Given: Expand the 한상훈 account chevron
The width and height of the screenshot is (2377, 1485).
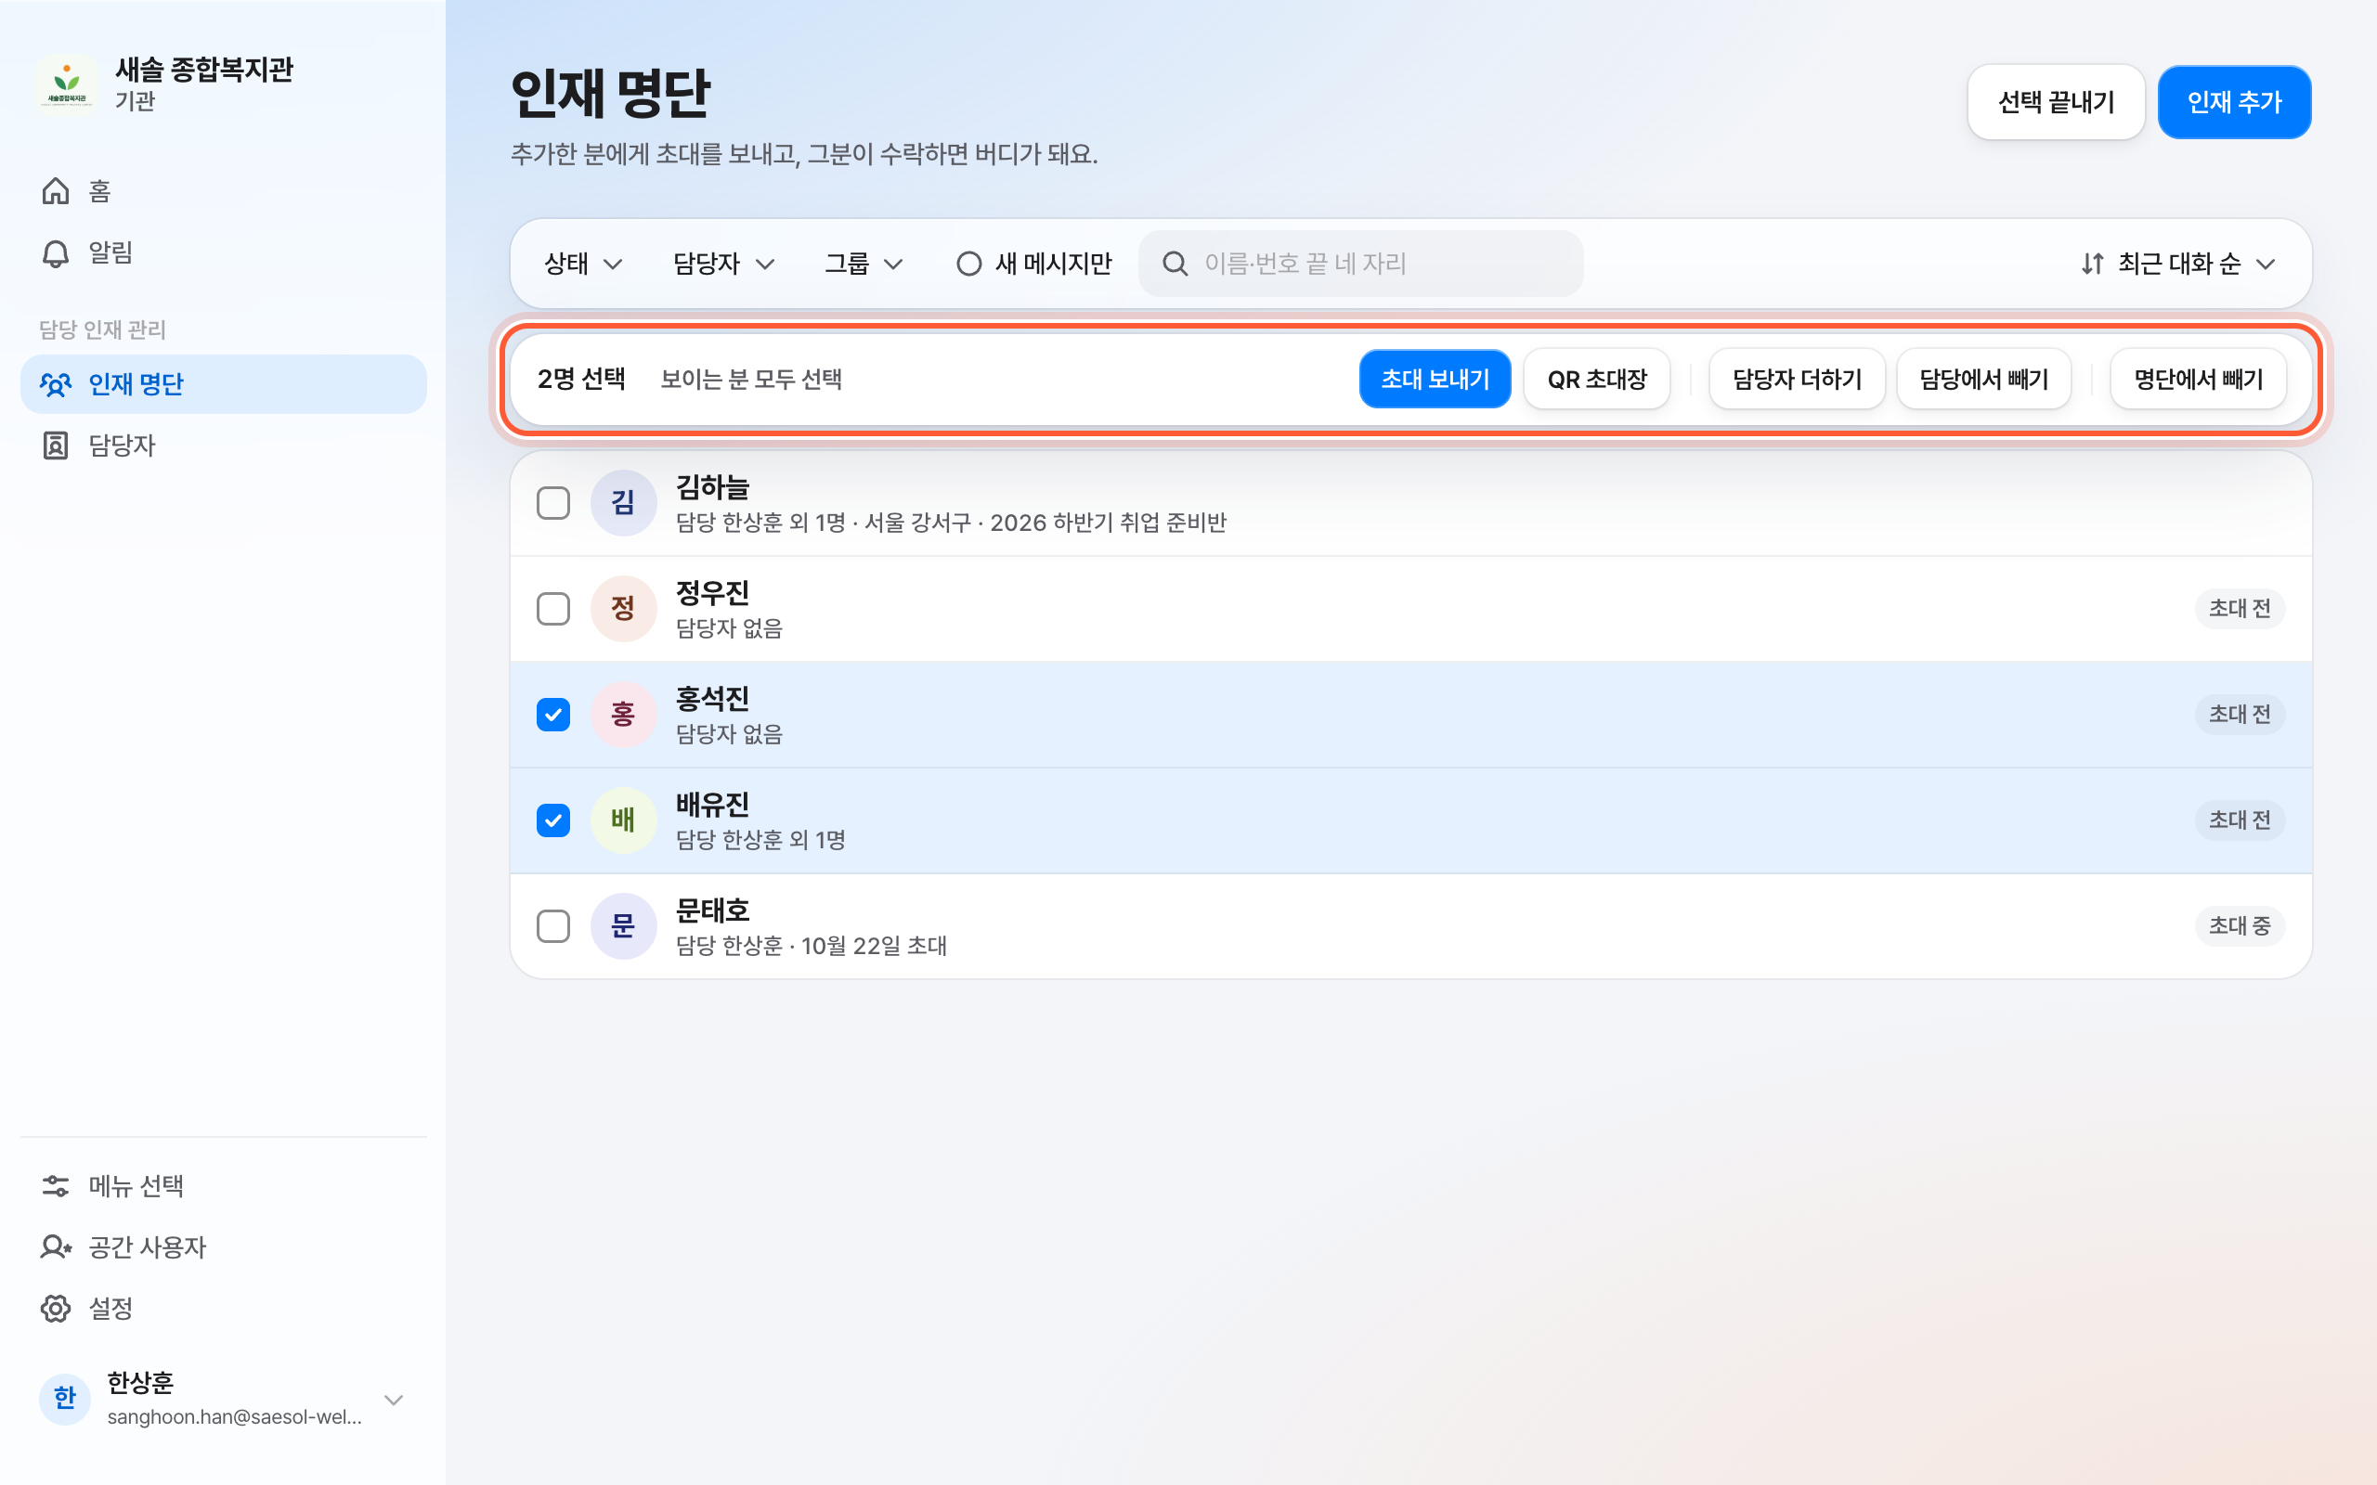Looking at the screenshot, I should pyautogui.click(x=394, y=1400).
